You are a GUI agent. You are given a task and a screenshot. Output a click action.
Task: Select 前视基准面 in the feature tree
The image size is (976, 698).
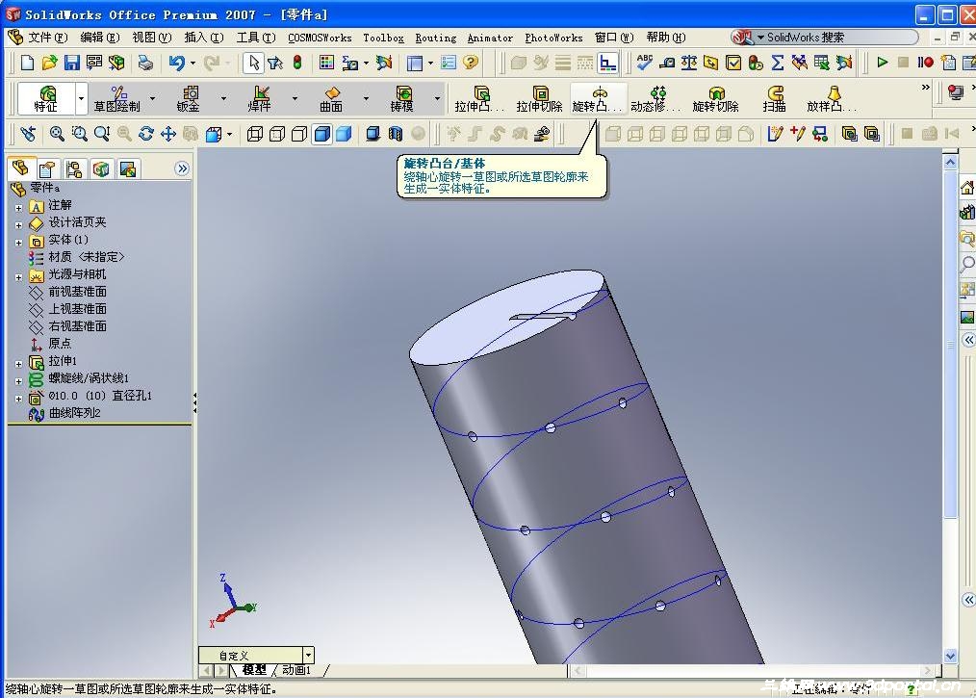point(77,292)
